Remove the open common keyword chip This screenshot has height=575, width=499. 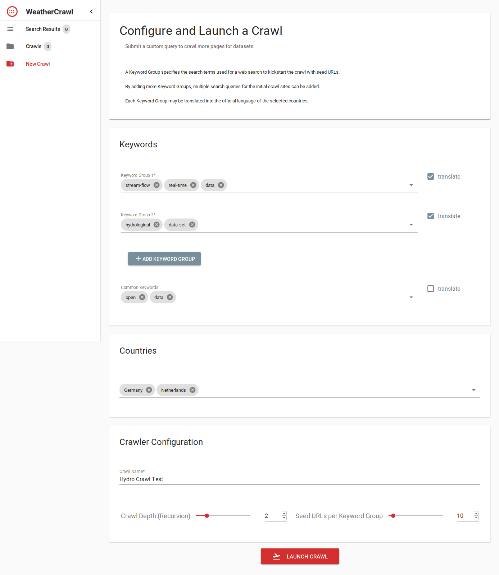pos(142,297)
